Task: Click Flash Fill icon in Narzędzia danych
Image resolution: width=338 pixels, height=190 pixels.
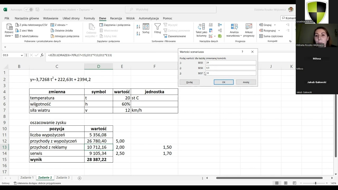Action: click(211, 25)
